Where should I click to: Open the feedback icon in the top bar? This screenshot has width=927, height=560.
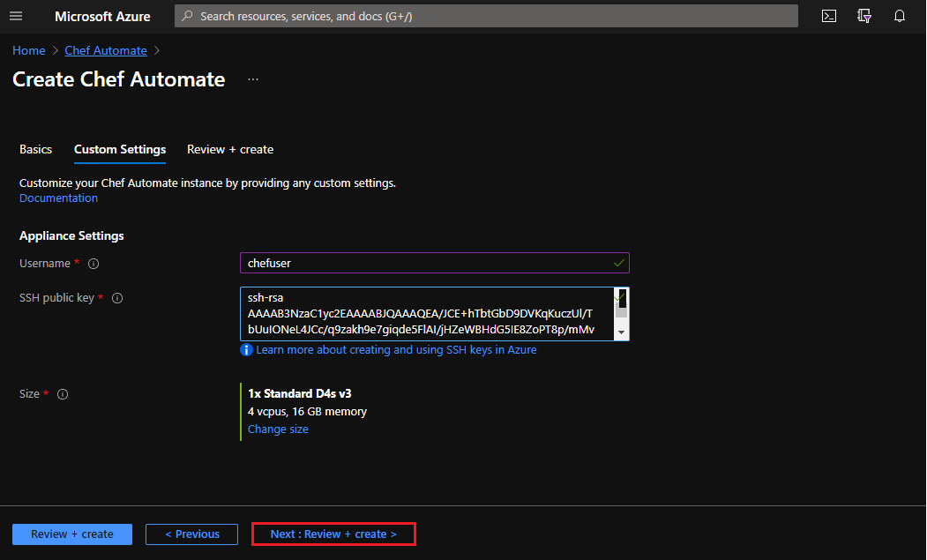[863, 16]
